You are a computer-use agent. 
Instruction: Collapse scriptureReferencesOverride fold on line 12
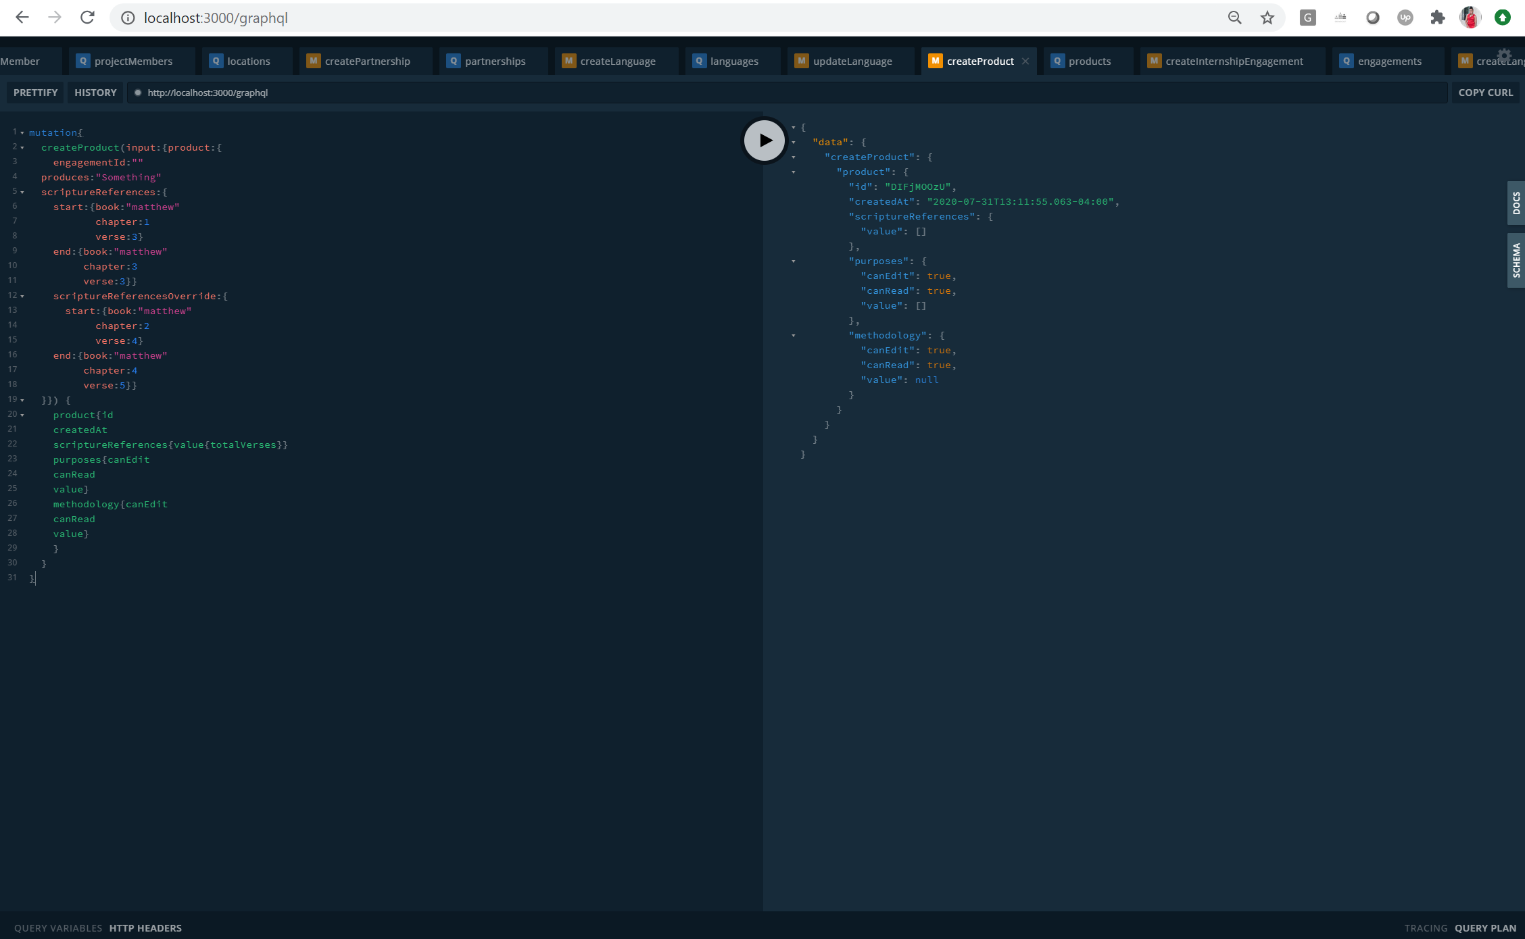tap(22, 297)
